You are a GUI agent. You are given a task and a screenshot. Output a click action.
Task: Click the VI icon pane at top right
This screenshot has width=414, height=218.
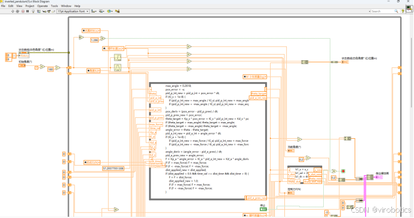tap(409, 8)
